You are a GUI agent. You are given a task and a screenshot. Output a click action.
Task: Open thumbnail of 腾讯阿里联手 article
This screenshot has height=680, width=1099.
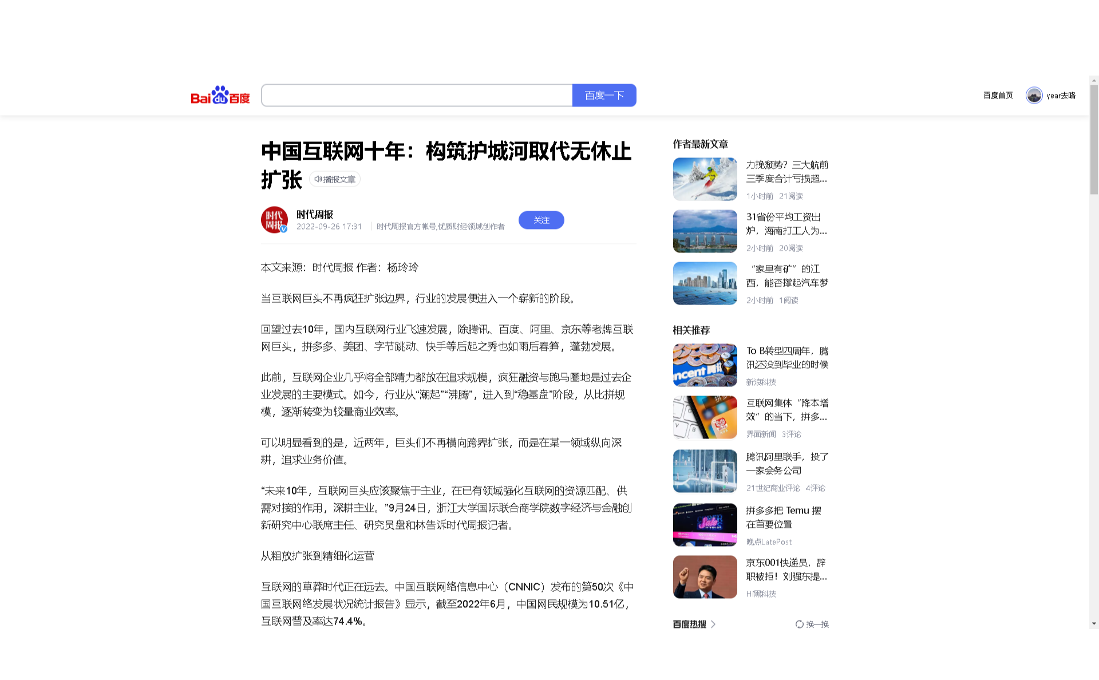click(705, 471)
